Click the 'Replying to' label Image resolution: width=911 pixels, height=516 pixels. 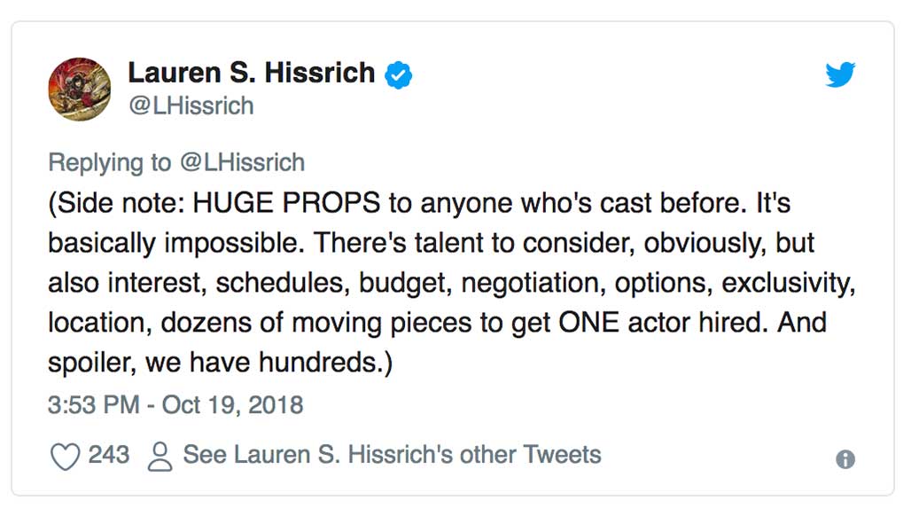coord(110,162)
